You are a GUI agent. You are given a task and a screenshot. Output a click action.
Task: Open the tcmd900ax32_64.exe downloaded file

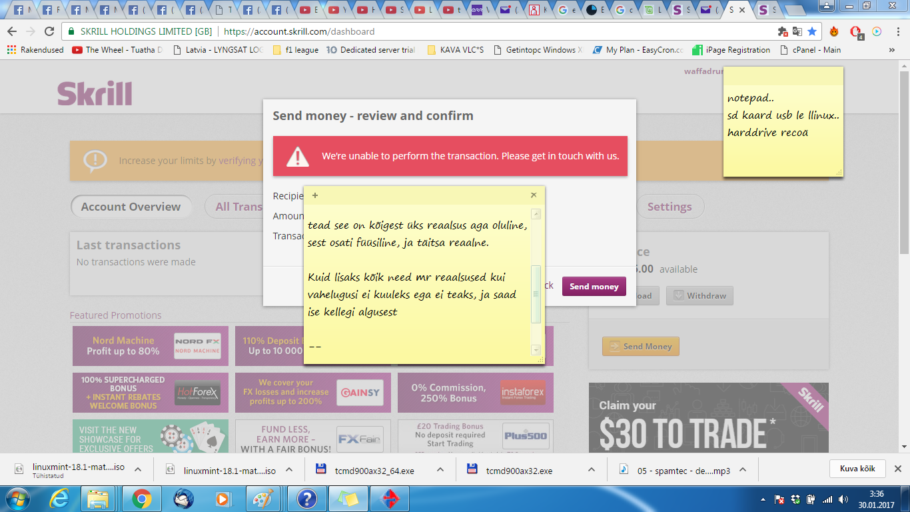click(x=374, y=471)
